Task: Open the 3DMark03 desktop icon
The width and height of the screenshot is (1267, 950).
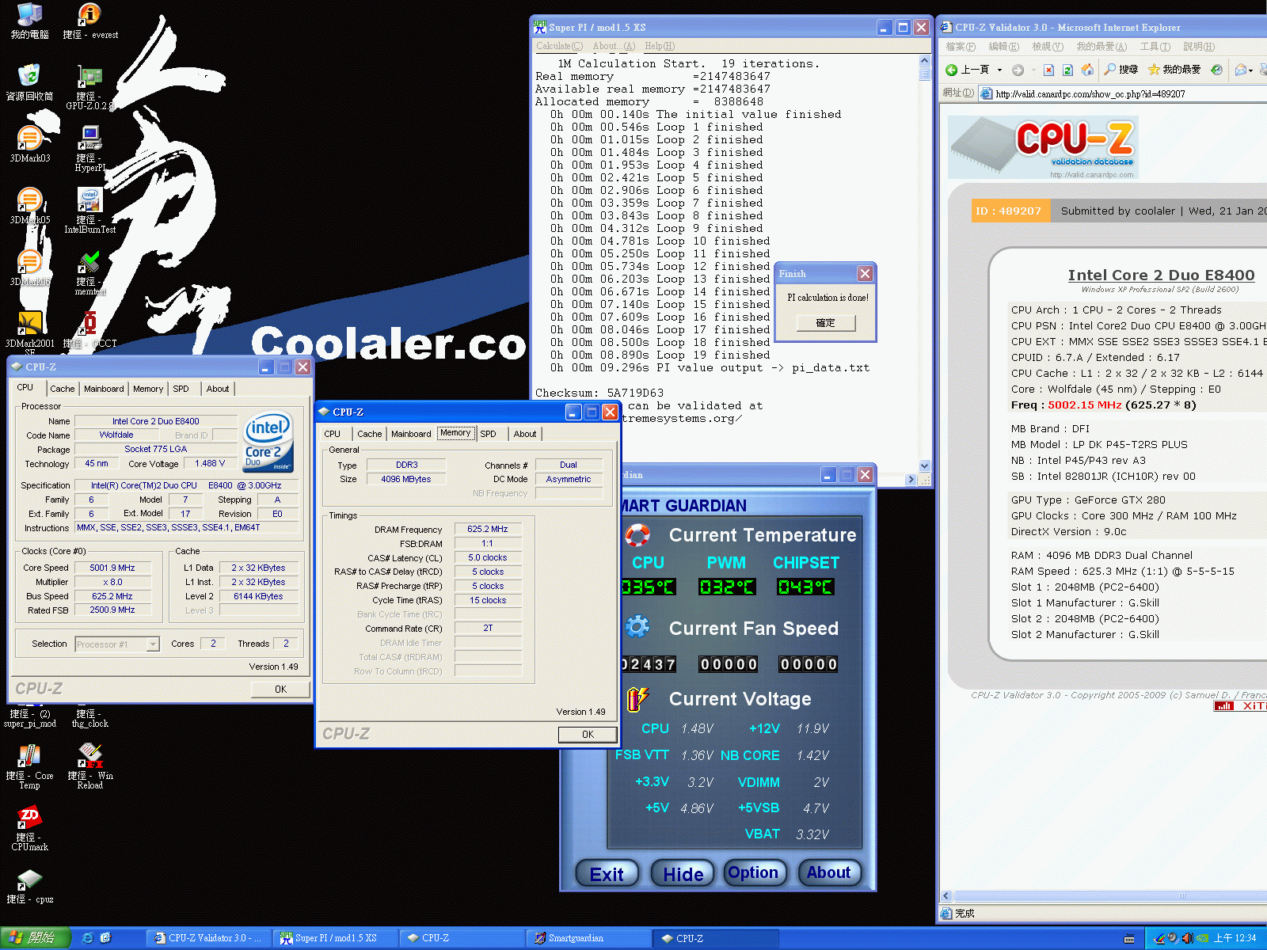Action: (29, 144)
